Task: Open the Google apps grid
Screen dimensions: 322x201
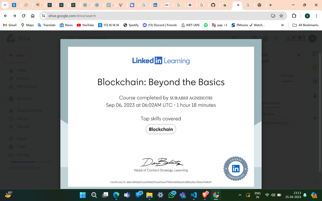Action: [276, 38]
